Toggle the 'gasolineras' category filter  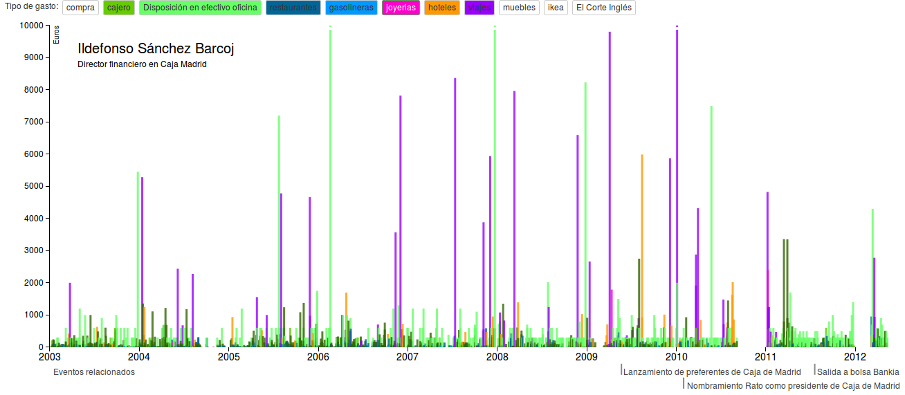click(x=351, y=8)
